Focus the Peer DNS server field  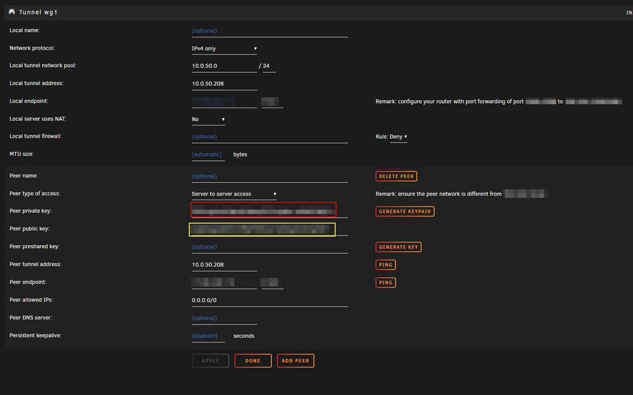pos(224,318)
